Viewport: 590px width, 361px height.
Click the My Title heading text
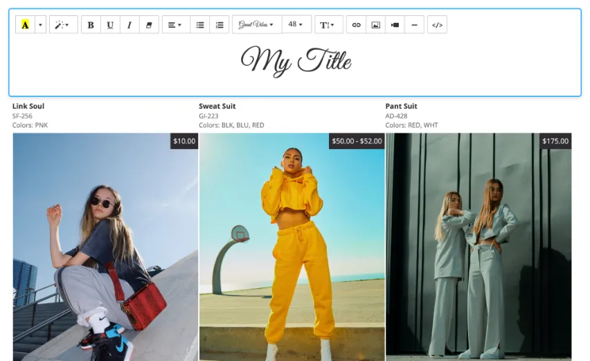[296, 61]
